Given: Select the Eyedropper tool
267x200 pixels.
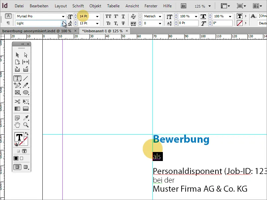Looking at the screenshot, I should tap(26, 117).
